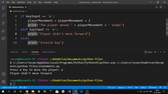Open editor More Actions ellipsis

click(165, 7)
